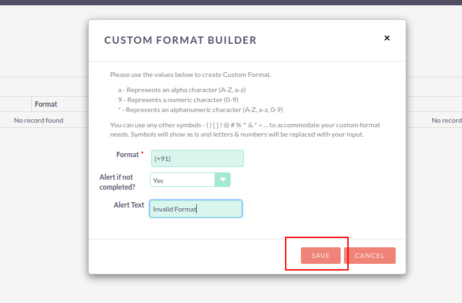
Task: Click the red required asterisk beside Format
Action: pyautogui.click(x=142, y=154)
